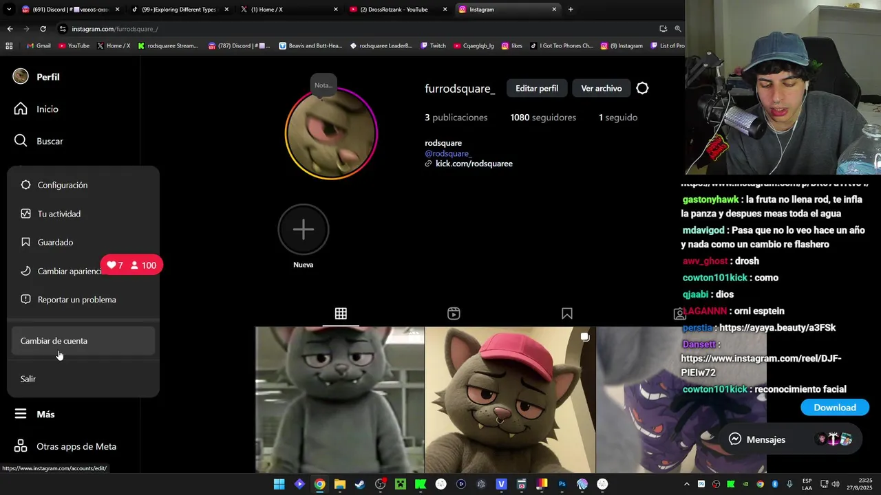
Task: Choose Cambiar de cuenta
Action: 83,341
